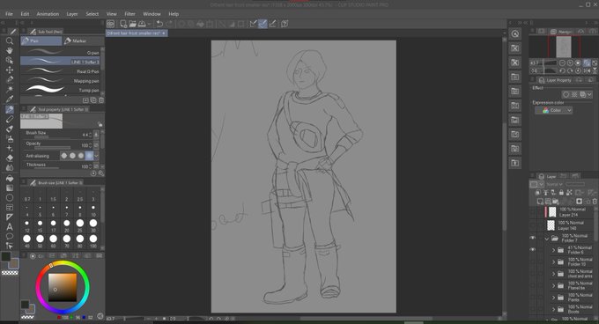Select the first anti-aliasing option (none)
The height and width of the screenshot is (324, 599).
tap(63, 156)
